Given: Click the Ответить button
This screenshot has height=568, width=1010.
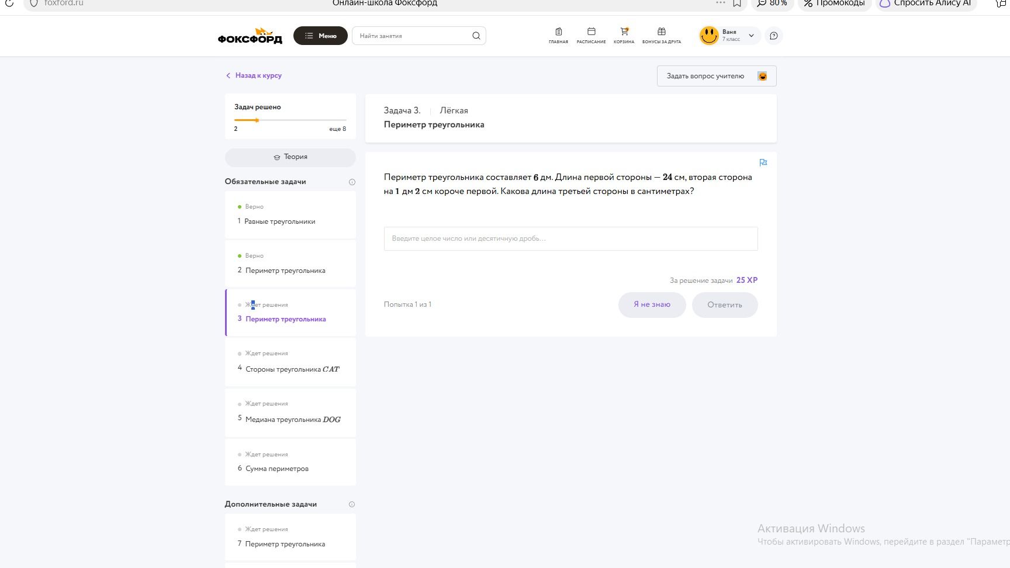Looking at the screenshot, I should click(x=725, y=305).
